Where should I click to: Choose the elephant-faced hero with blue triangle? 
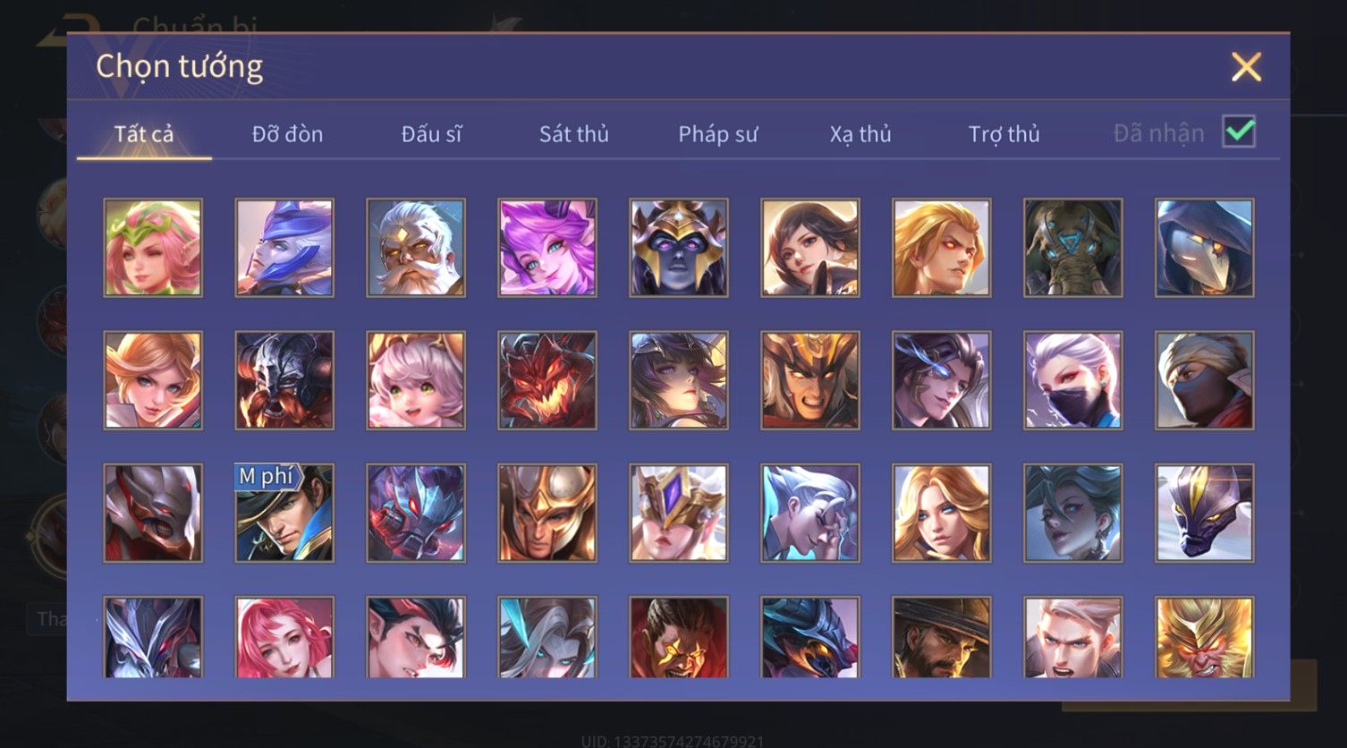pos(1072,248)
